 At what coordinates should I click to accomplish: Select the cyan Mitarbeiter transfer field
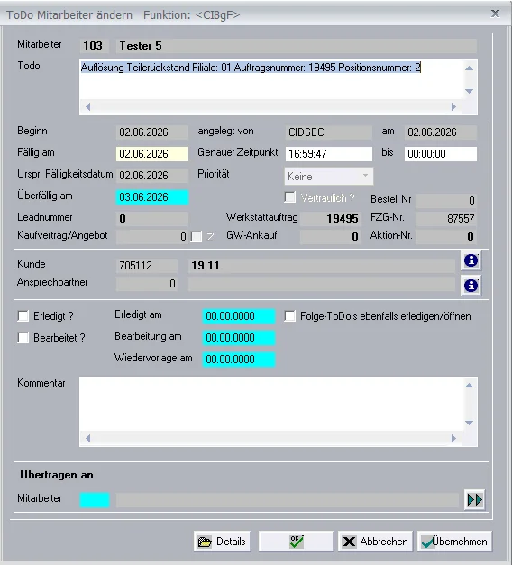click(95, 500)
